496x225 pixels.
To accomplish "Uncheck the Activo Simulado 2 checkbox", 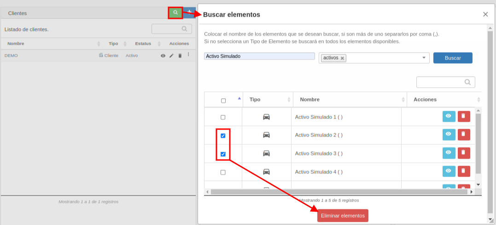I will coord(223,136).
